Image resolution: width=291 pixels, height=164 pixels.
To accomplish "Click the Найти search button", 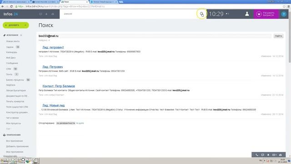I will pos(278,36).
